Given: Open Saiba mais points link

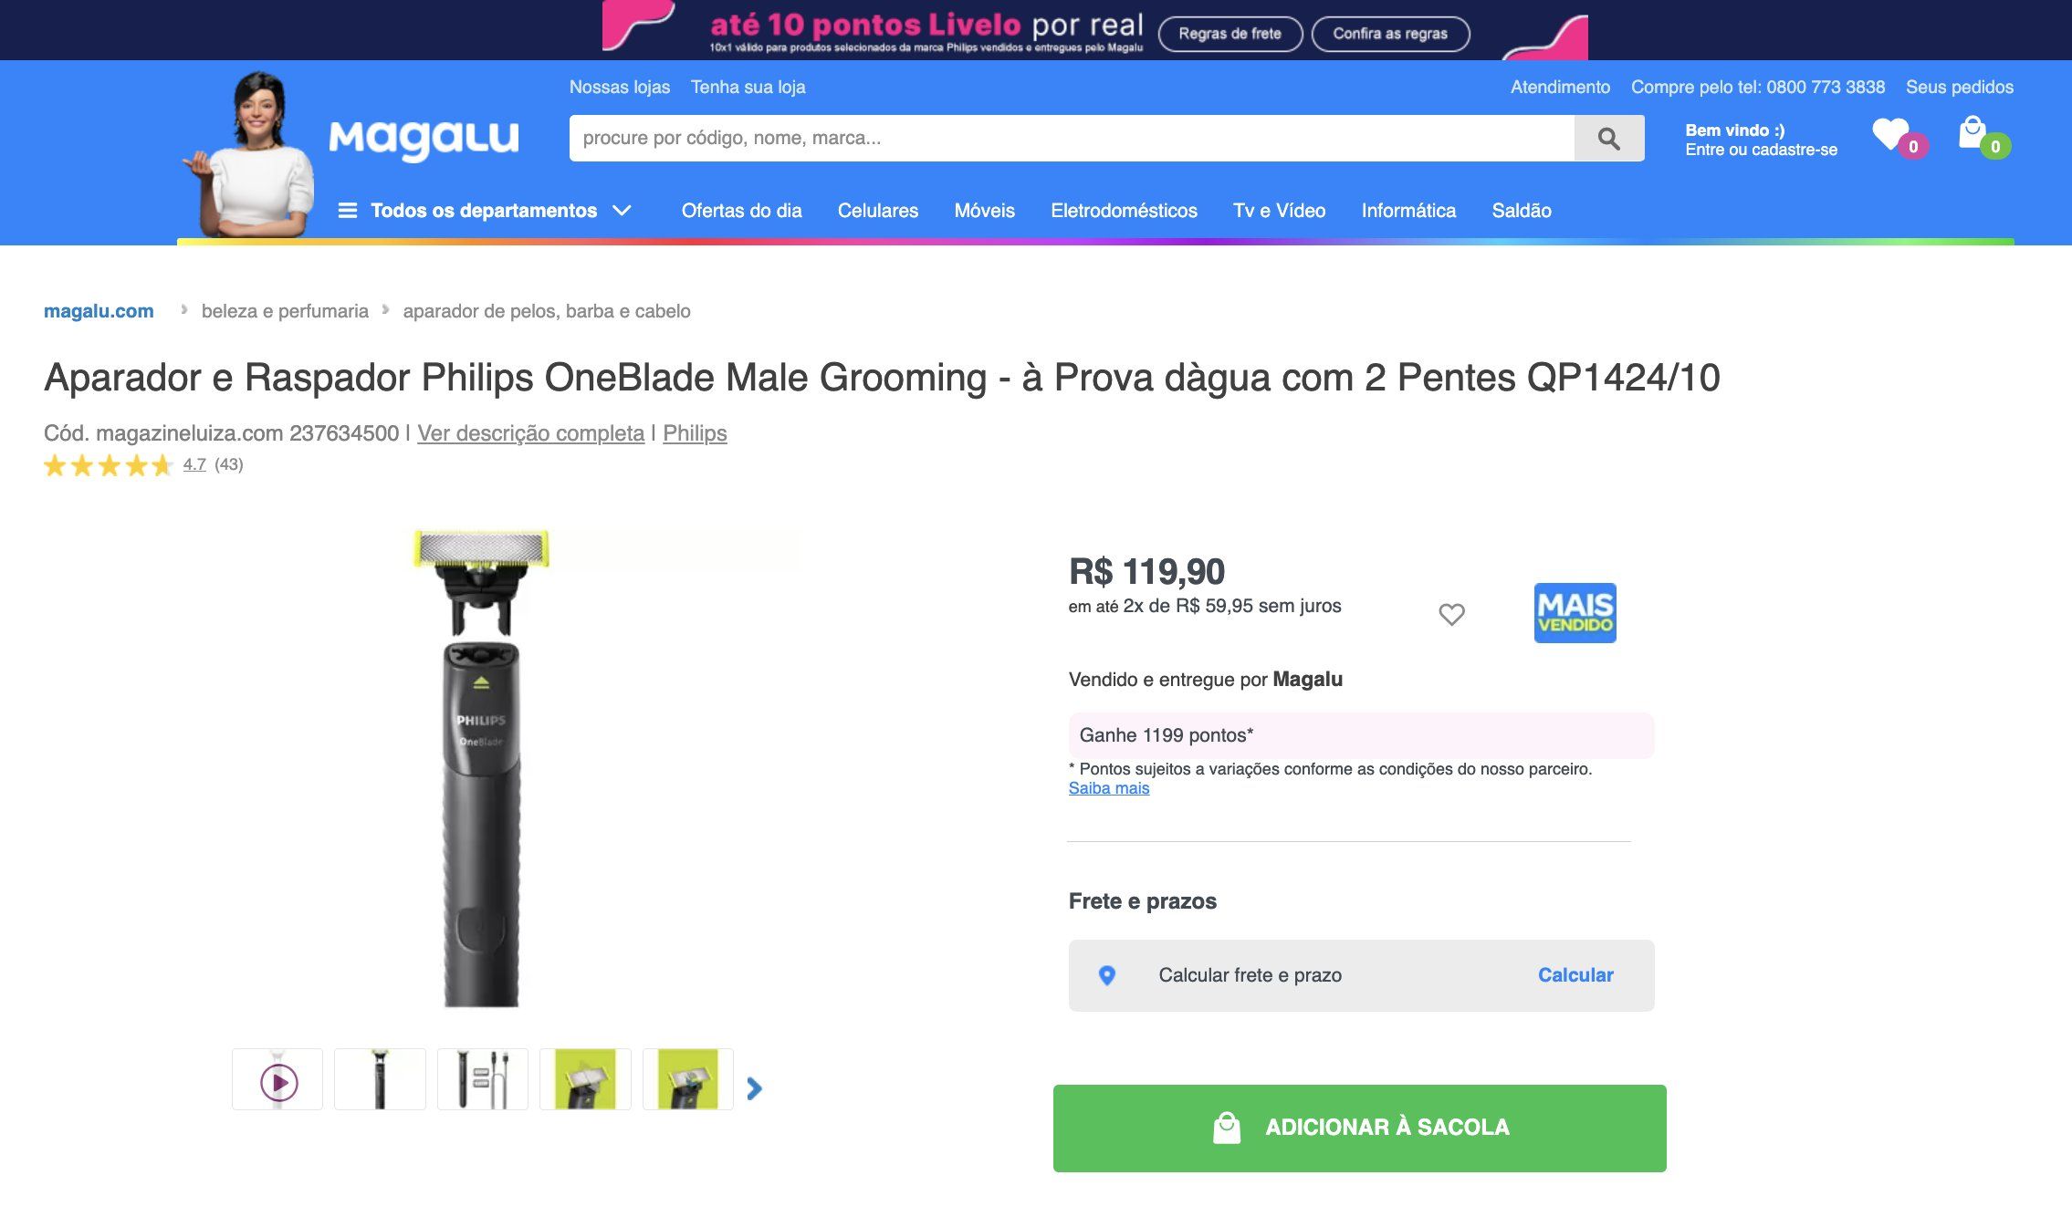Looking at the screenshot, I should (1108, 788).
